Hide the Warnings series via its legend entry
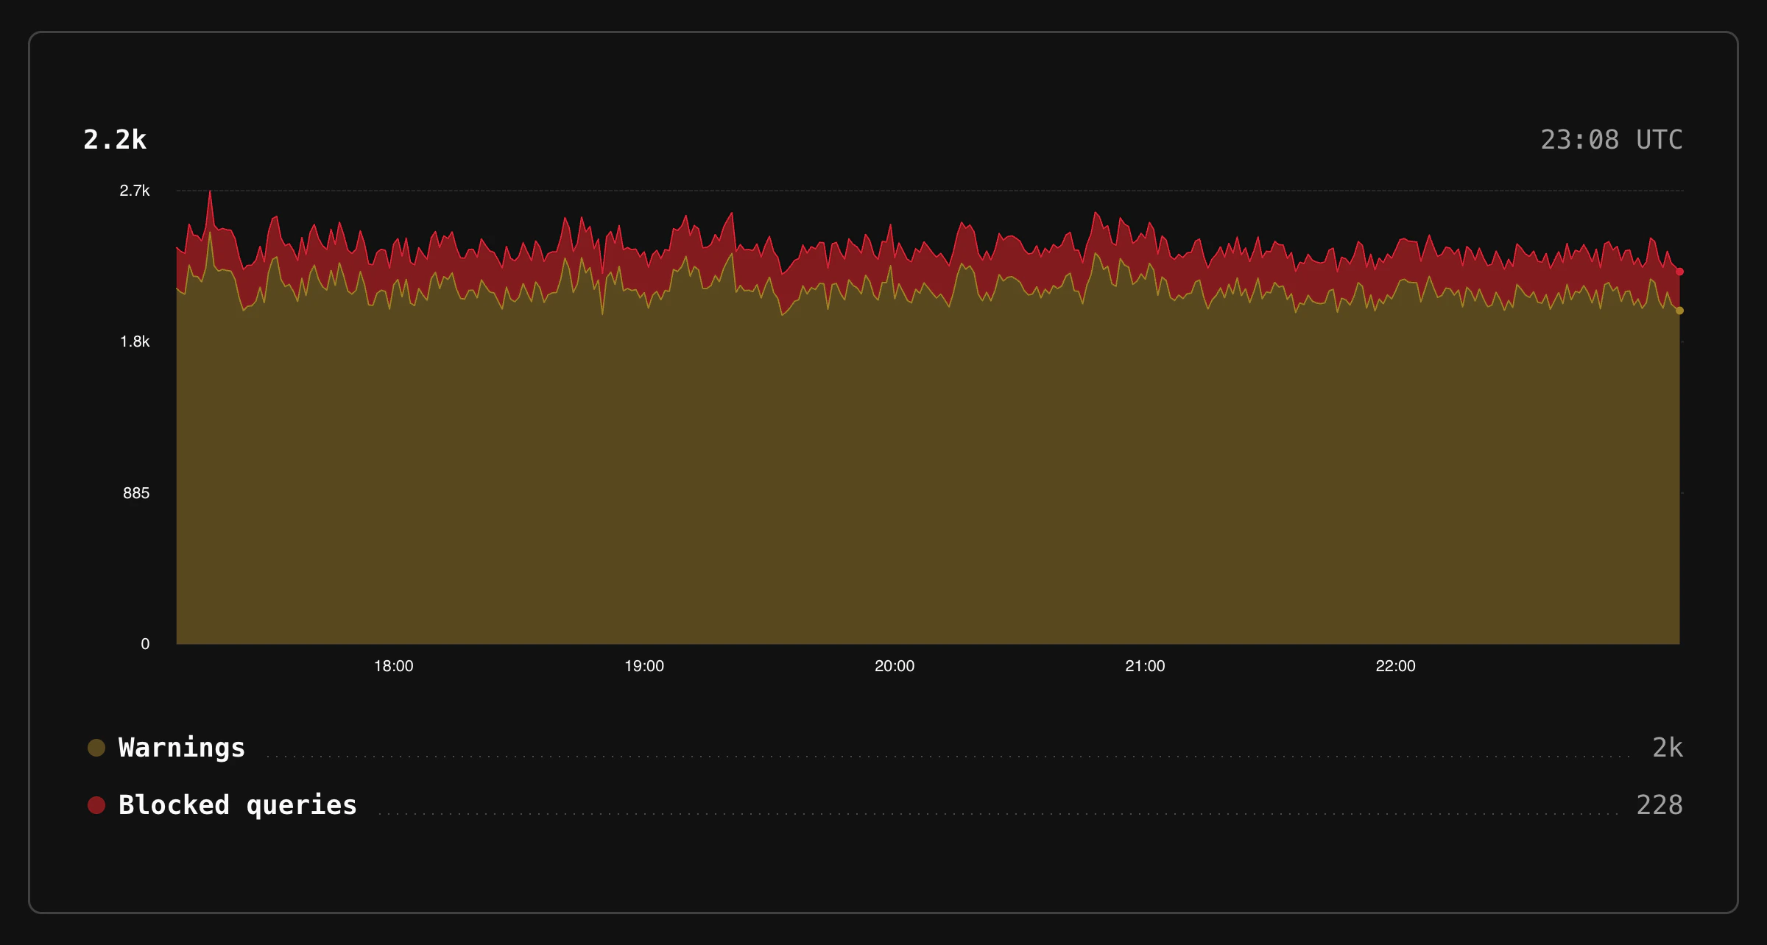 (x=181, y=747)
